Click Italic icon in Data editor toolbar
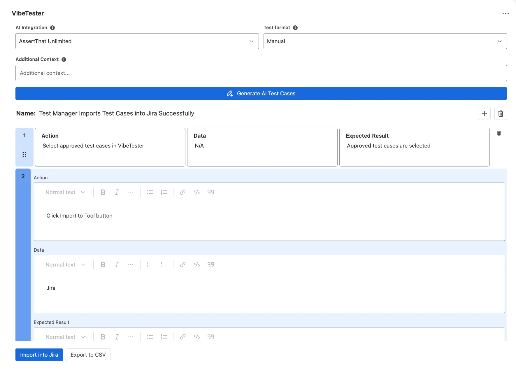 (x=117, y=264)
